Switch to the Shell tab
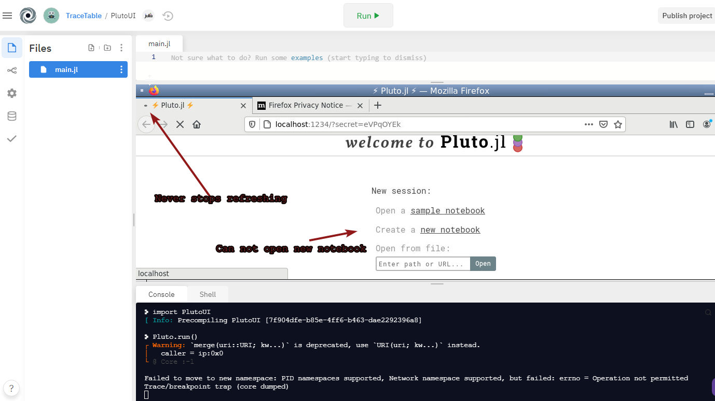 208,294
